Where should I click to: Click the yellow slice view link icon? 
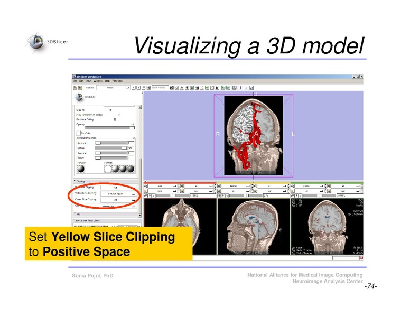tap(219, 195)
